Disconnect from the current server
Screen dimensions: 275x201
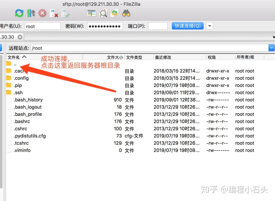click(54, 13)
